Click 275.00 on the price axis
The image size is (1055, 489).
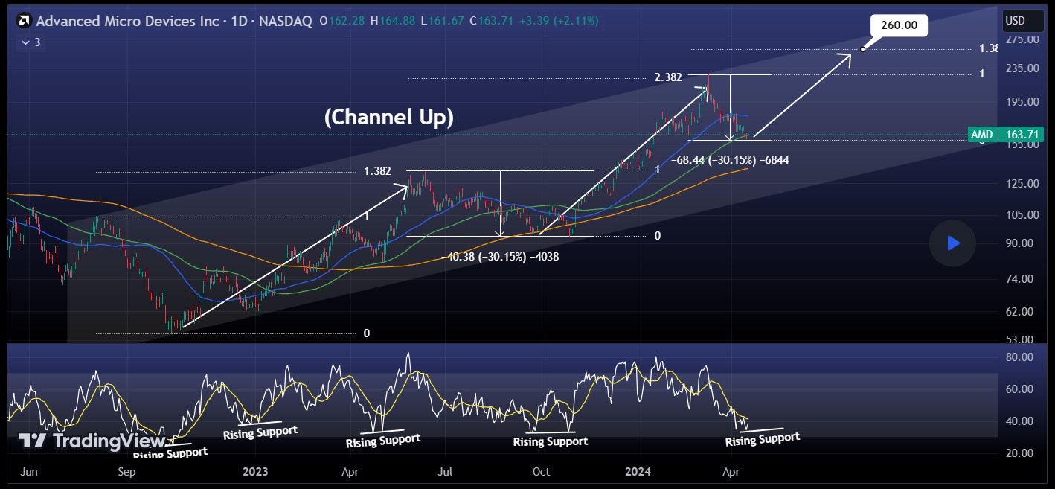click(1022, 39)
